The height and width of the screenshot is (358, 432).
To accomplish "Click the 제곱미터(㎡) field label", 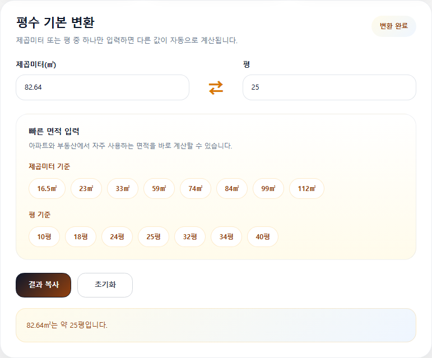I will (x=36, y=64).
